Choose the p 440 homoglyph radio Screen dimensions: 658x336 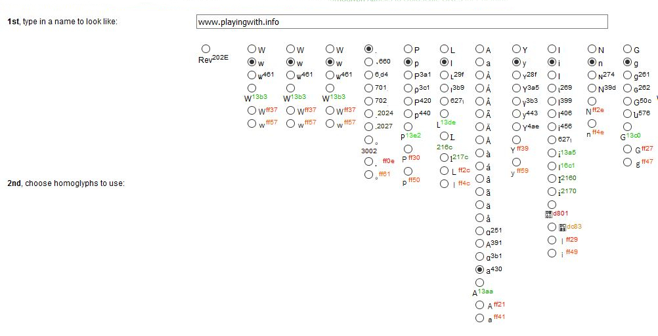(408, 113)
